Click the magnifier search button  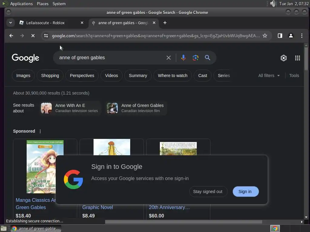pos(207,58)
